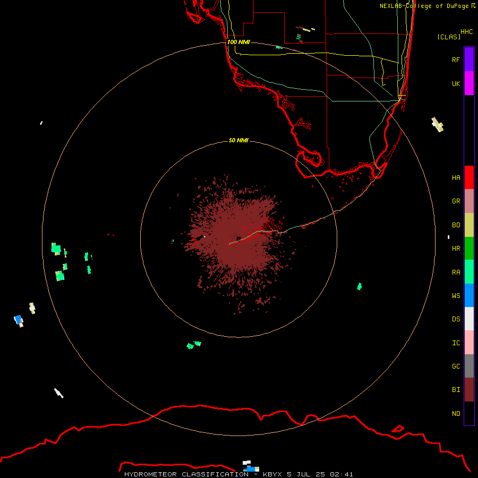This screenshot has height=478, width=478.
Task: Click the 'GR' legend label
Action: pos(456,201)
